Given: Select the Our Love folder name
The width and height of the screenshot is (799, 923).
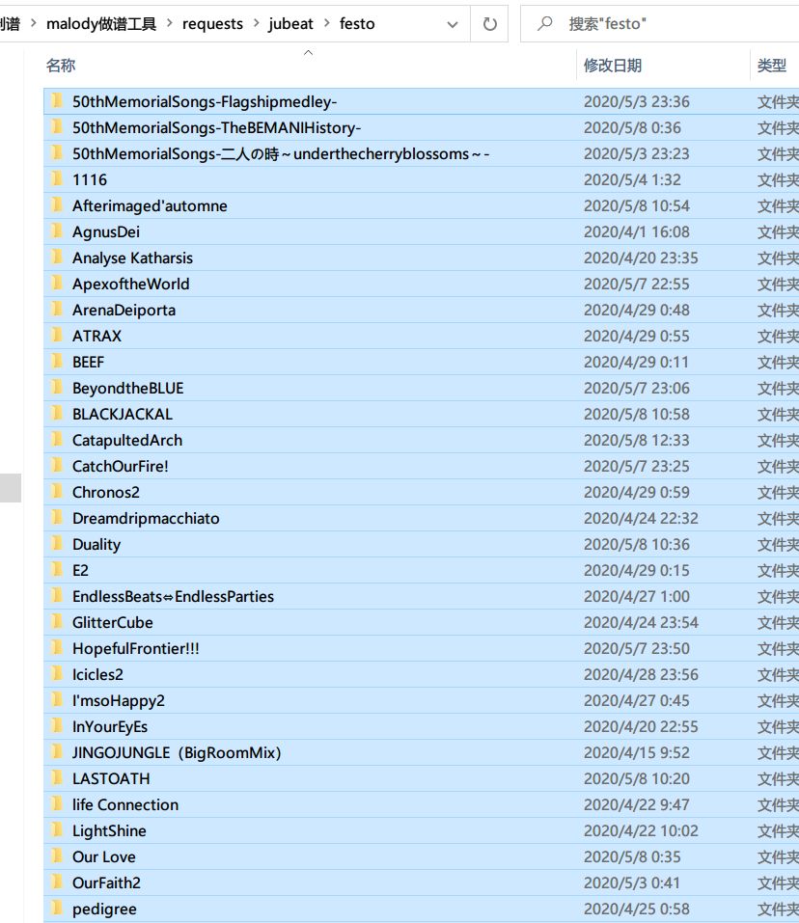Looking at the screenshot, I should [x=104, y=857].
